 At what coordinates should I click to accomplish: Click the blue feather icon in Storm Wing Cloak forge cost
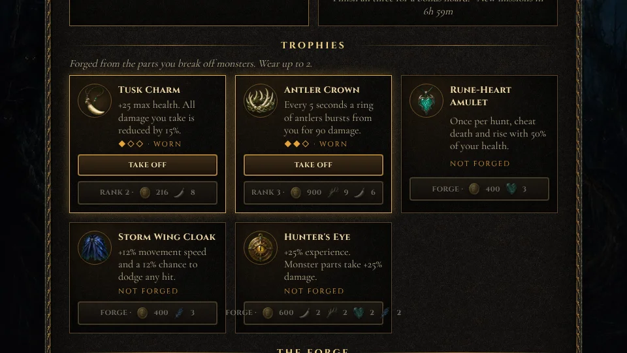[179, 312]
